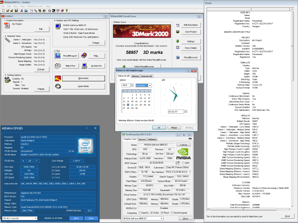Click the vertical scrollbar in Details window

click(x=292, y=108)
